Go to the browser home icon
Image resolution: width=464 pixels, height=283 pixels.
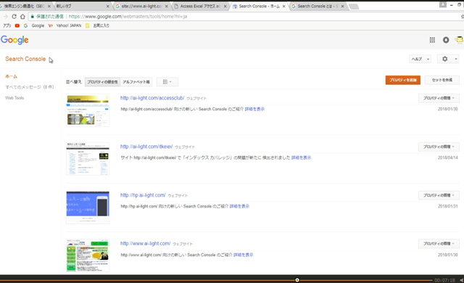tap(22, 17)
